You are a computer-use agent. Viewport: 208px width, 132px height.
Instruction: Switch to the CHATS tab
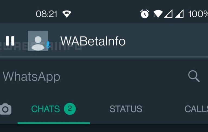point(45,109)
